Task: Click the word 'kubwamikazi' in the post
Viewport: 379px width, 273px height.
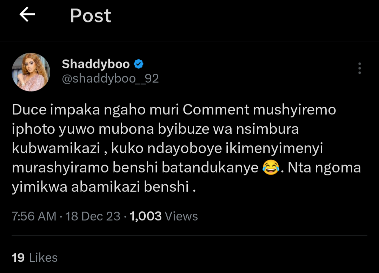Action: 59,148
